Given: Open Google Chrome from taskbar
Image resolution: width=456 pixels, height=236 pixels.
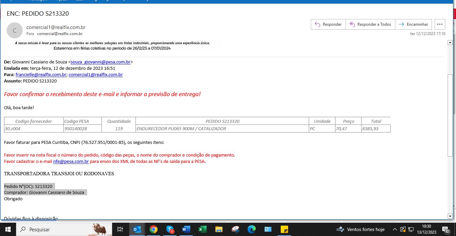Looking at the screenshot, I should point(153,229).
